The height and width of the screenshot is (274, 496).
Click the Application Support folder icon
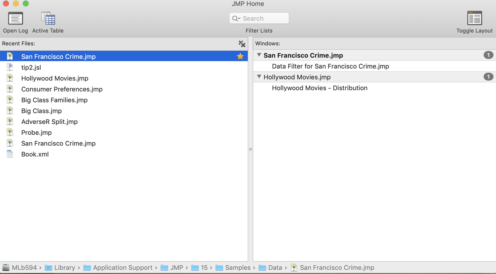87,268
